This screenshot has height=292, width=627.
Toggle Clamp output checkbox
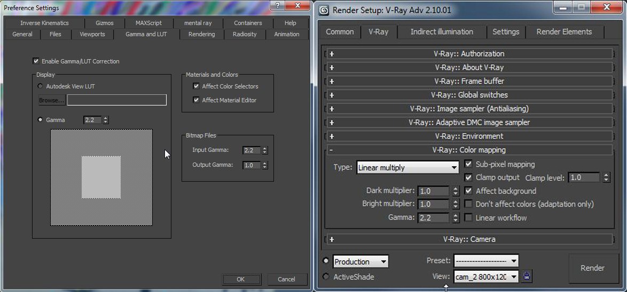[469, 177]
